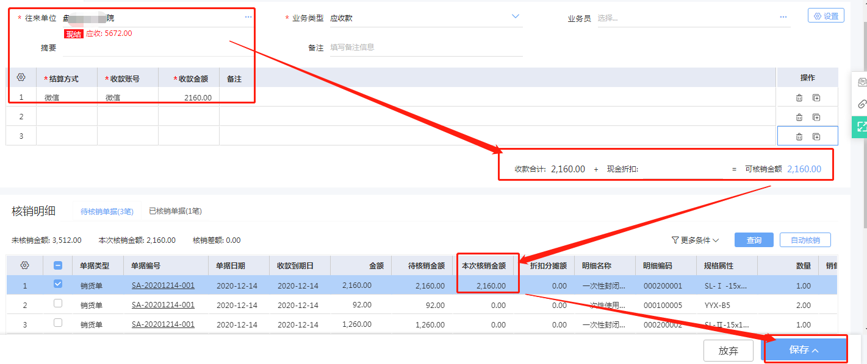
Task: Open the 业务类型 dropdown arrow
Action: coord(515,16)
